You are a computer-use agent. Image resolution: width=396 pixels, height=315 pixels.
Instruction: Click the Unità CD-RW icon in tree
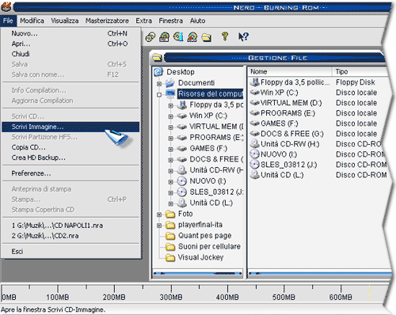pyautogui.click(x=182, y=170)
